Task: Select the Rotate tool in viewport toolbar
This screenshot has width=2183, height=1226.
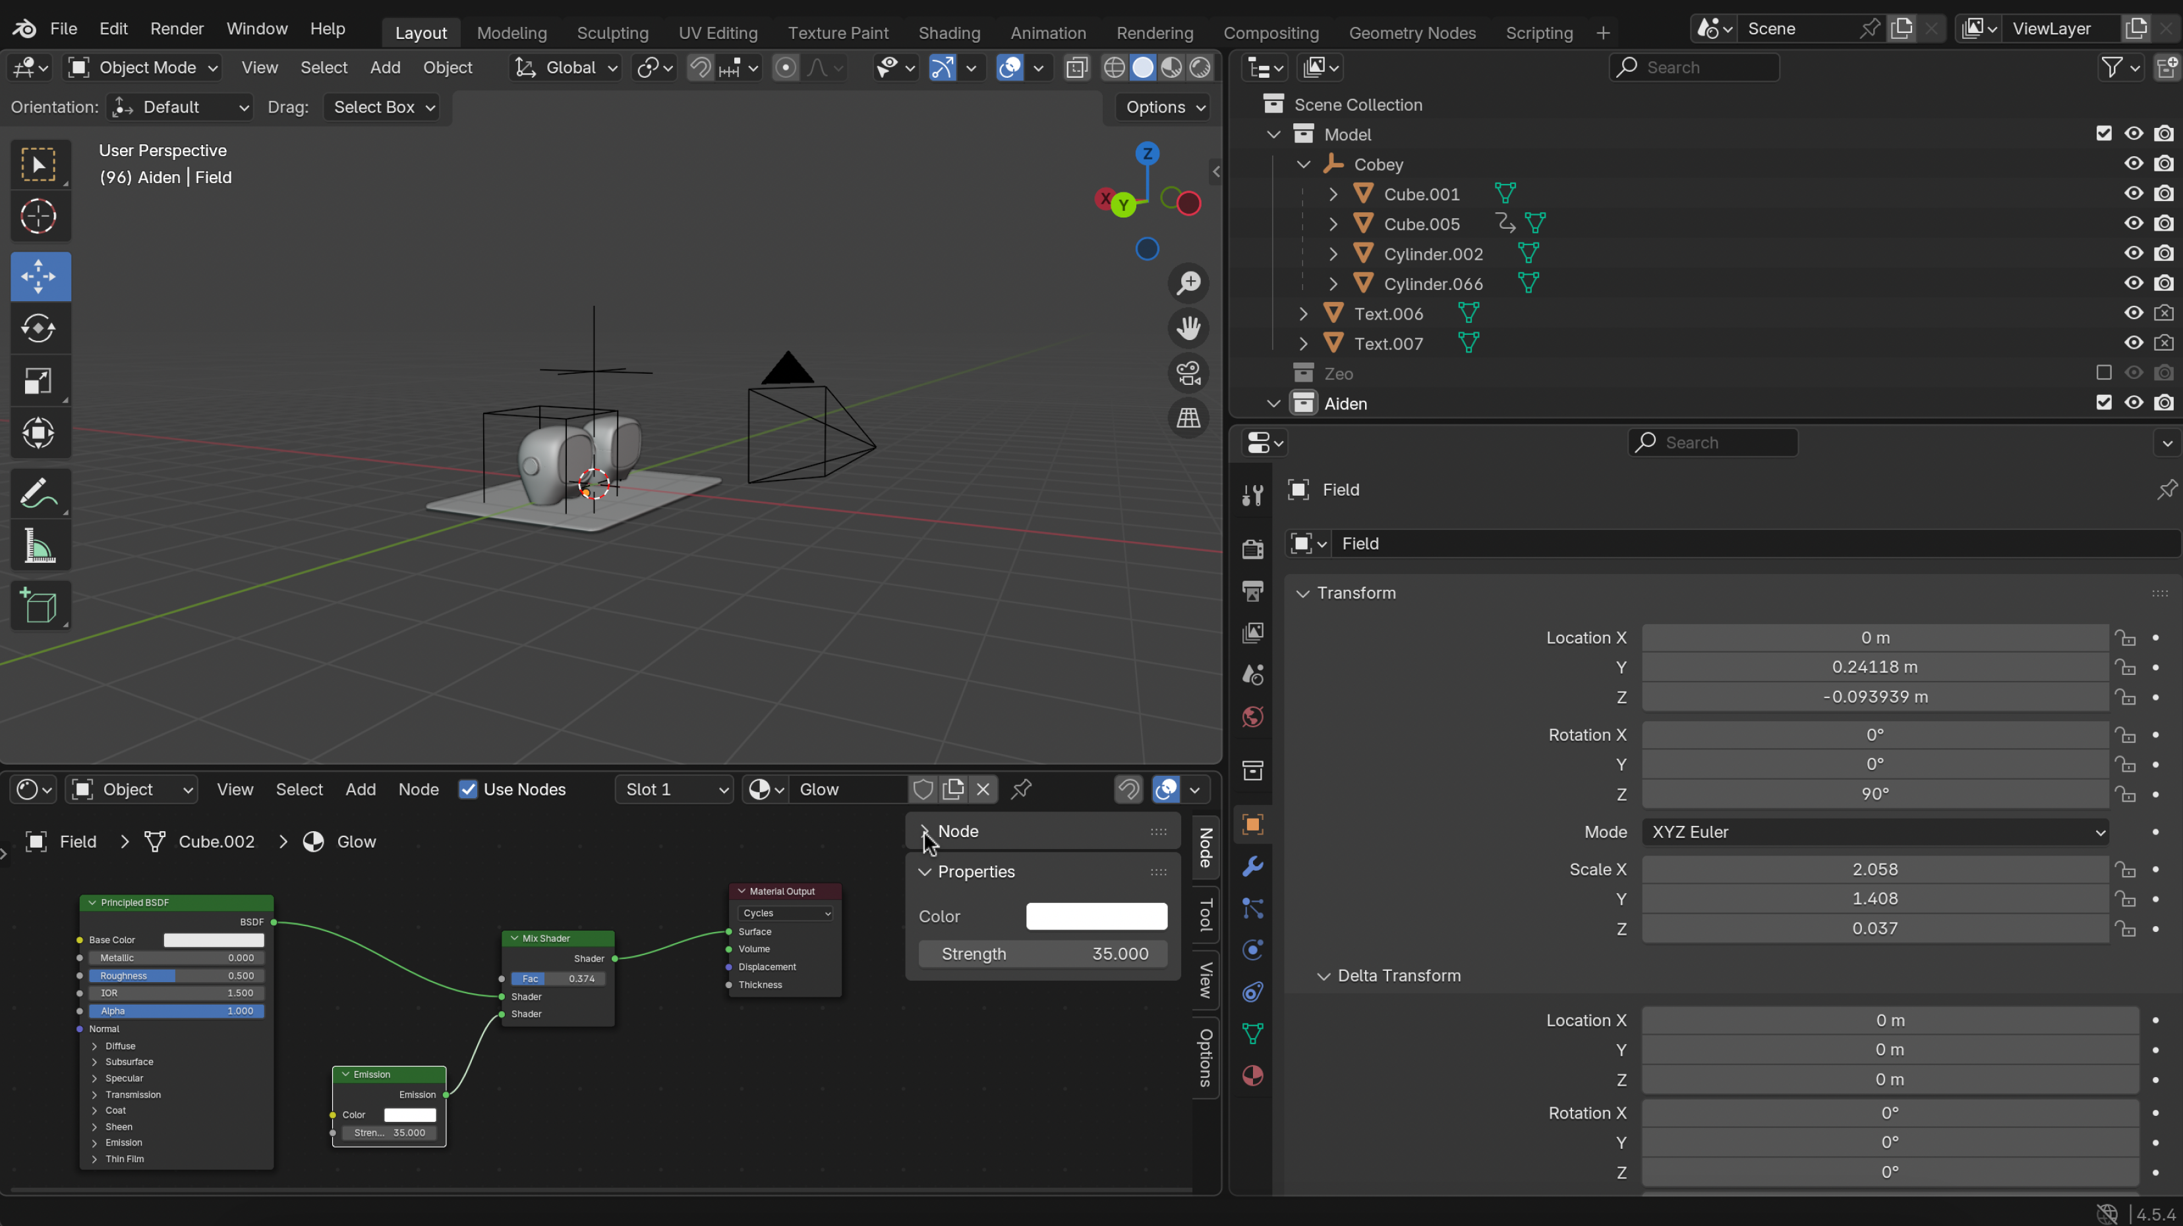Action: 39,329
